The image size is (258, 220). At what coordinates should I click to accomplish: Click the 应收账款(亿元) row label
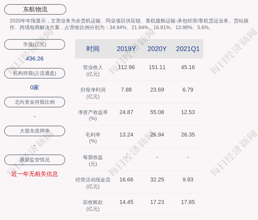click(x=93, y=206)
